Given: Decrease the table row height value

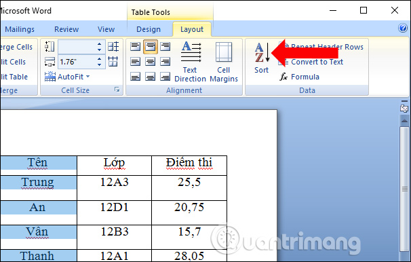Looking at the screenshot, I should 99,50.
